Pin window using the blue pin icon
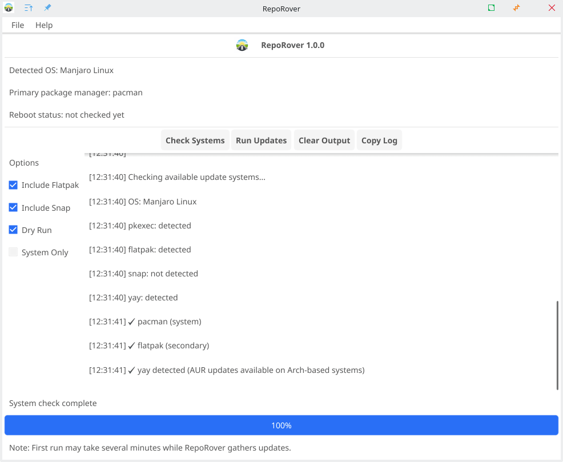The image size is (563, 462). coord(47,8)
